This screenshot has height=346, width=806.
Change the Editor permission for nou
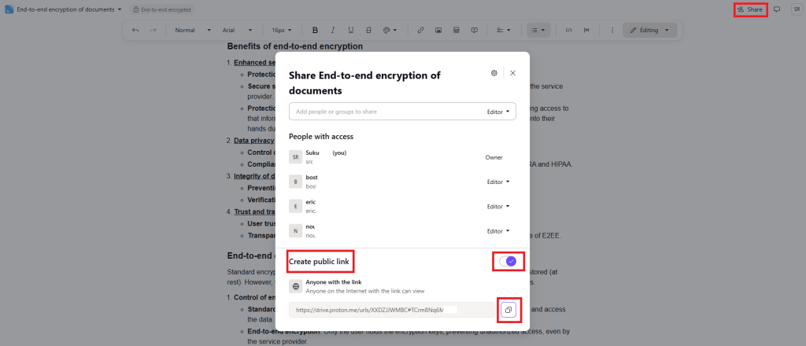(498, 231)
